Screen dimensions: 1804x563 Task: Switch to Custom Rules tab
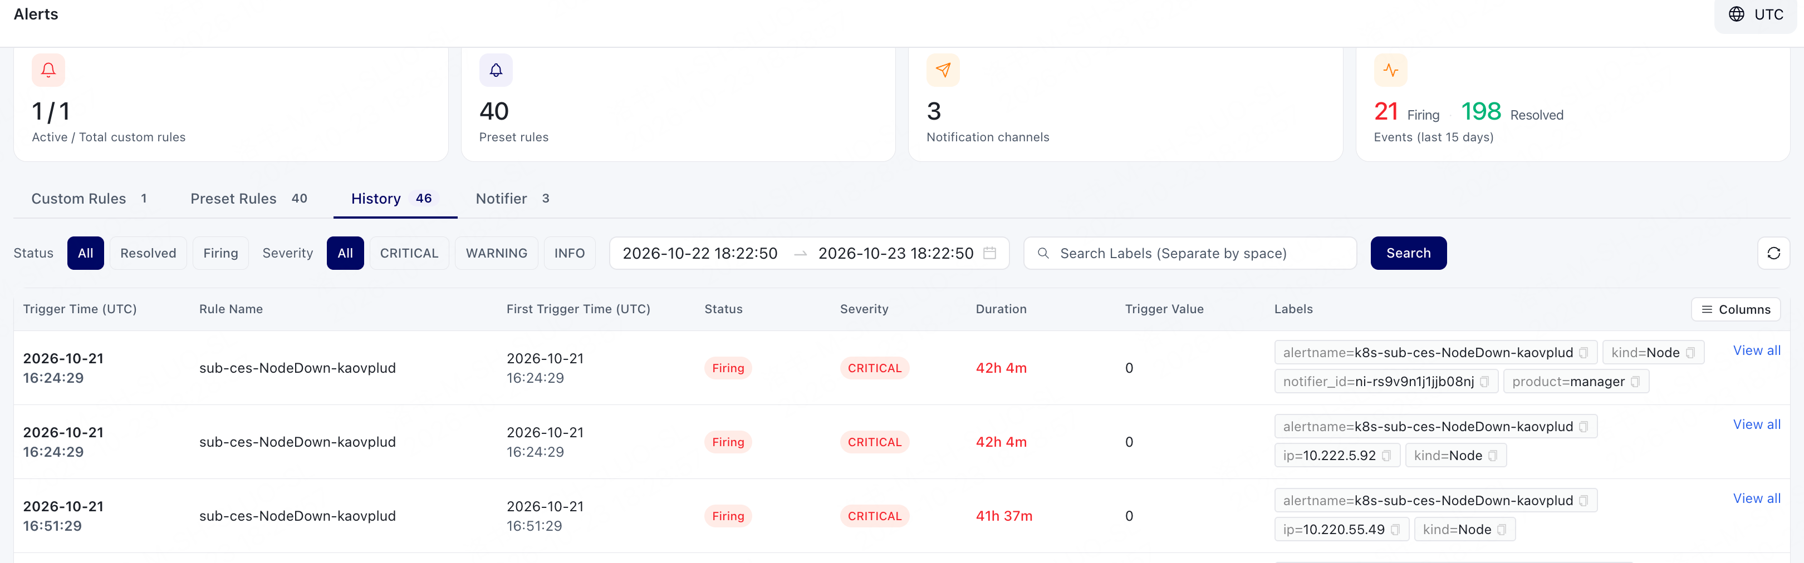tap(89, 199)
